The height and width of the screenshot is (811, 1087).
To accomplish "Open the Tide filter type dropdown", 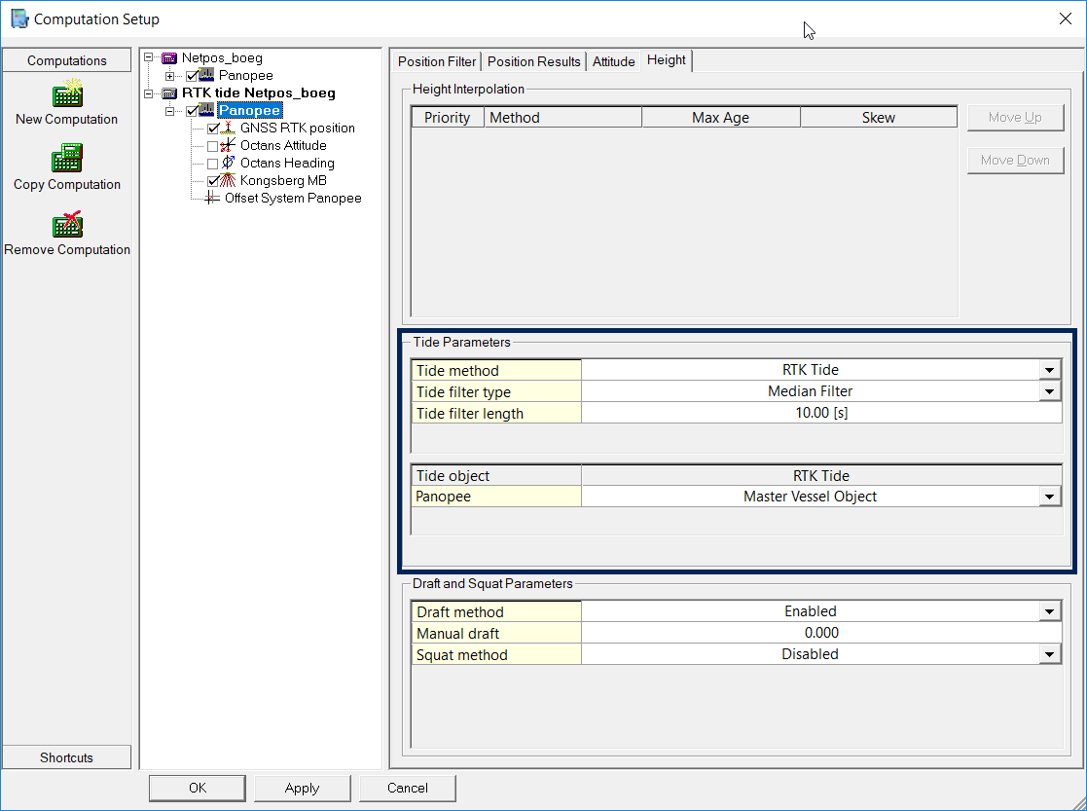I will point(1049,391).
